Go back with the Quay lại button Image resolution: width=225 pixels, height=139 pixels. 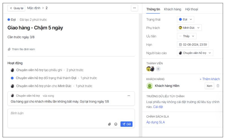pyautogui.click(x=16, y=8)
